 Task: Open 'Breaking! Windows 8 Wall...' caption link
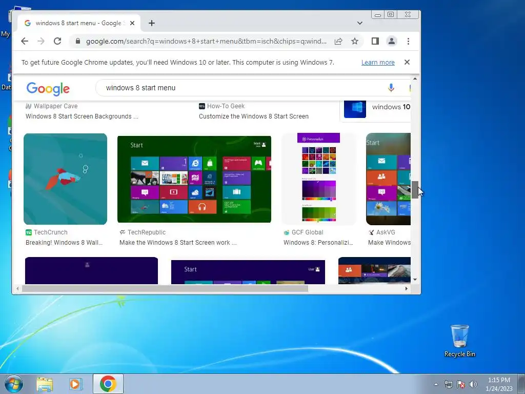tap(64, 243)
